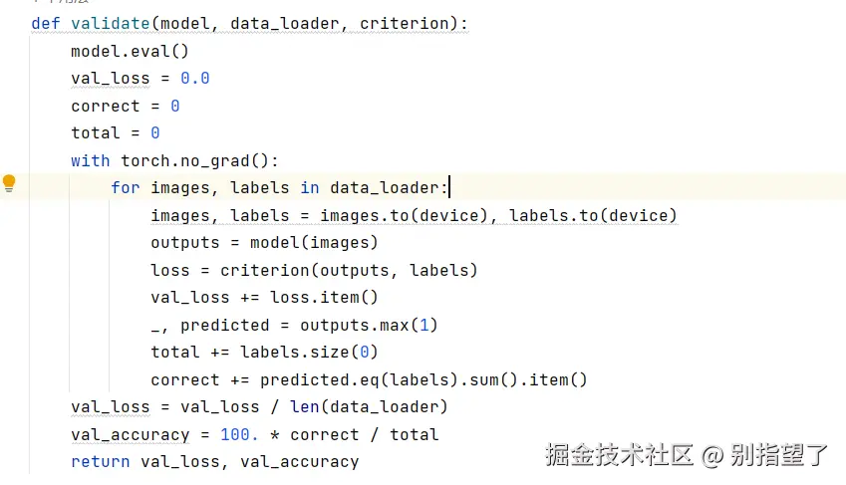Click labels.to(device) expression
This screenshot has width=846, height=485.
tap(593, 215)
